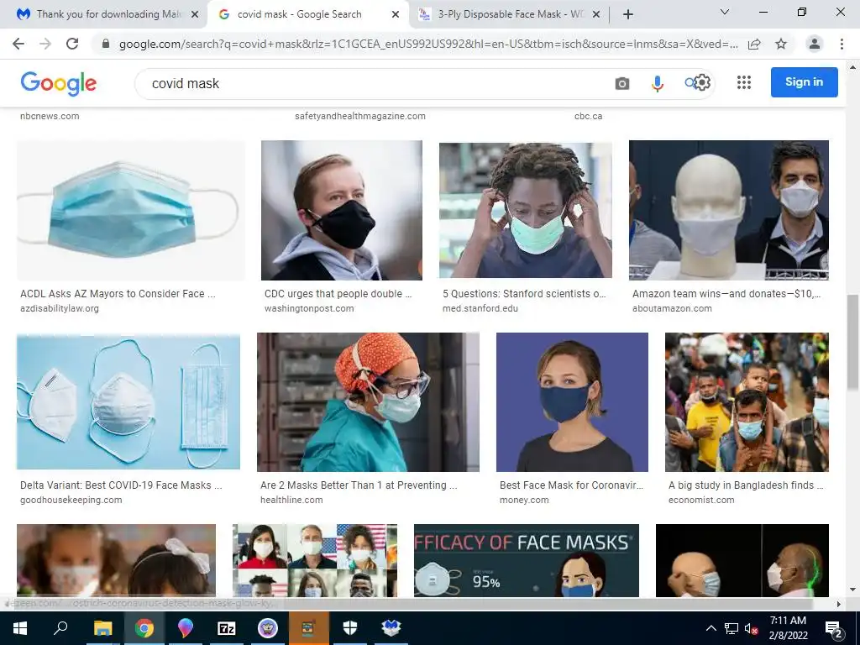860x645 pixels.
Task: Click 'Delta Variant: Best COVID-19 Face Masks' caption
Action: [121, 485]
